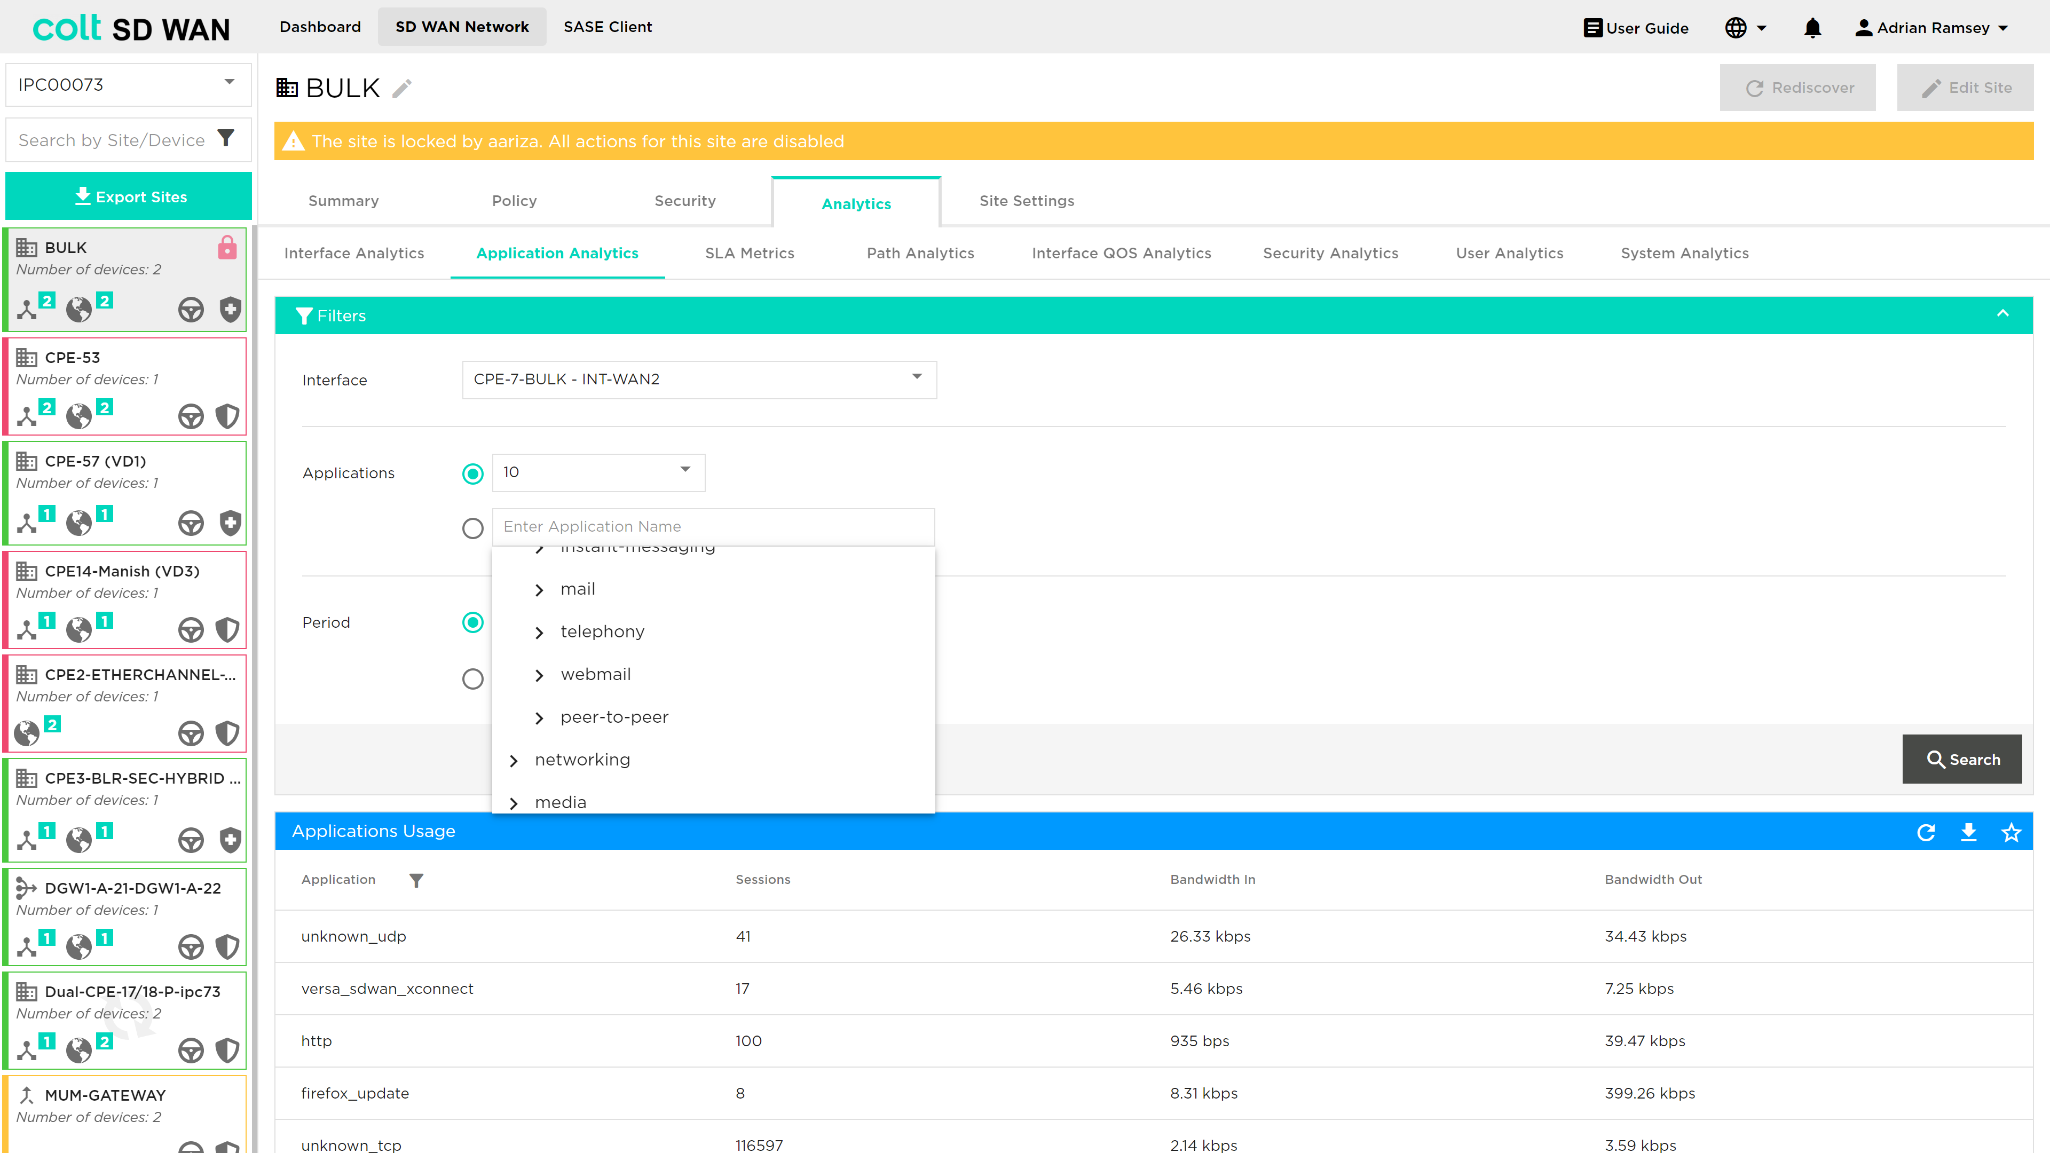Screen dimensions: 2050x1153
Task: Click the filter icon in site search box
Action: (x=226, y=138)
